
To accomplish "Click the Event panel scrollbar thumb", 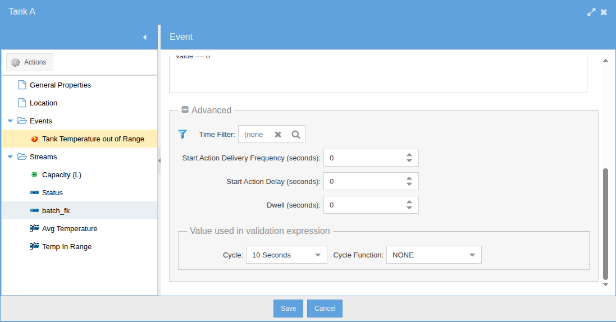I will pyautogui.click(x=605, y=224).
